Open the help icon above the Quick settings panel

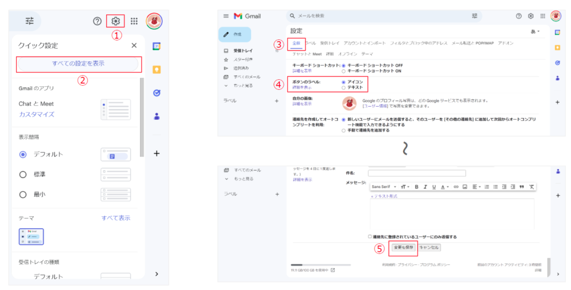[x=97, y=21]
